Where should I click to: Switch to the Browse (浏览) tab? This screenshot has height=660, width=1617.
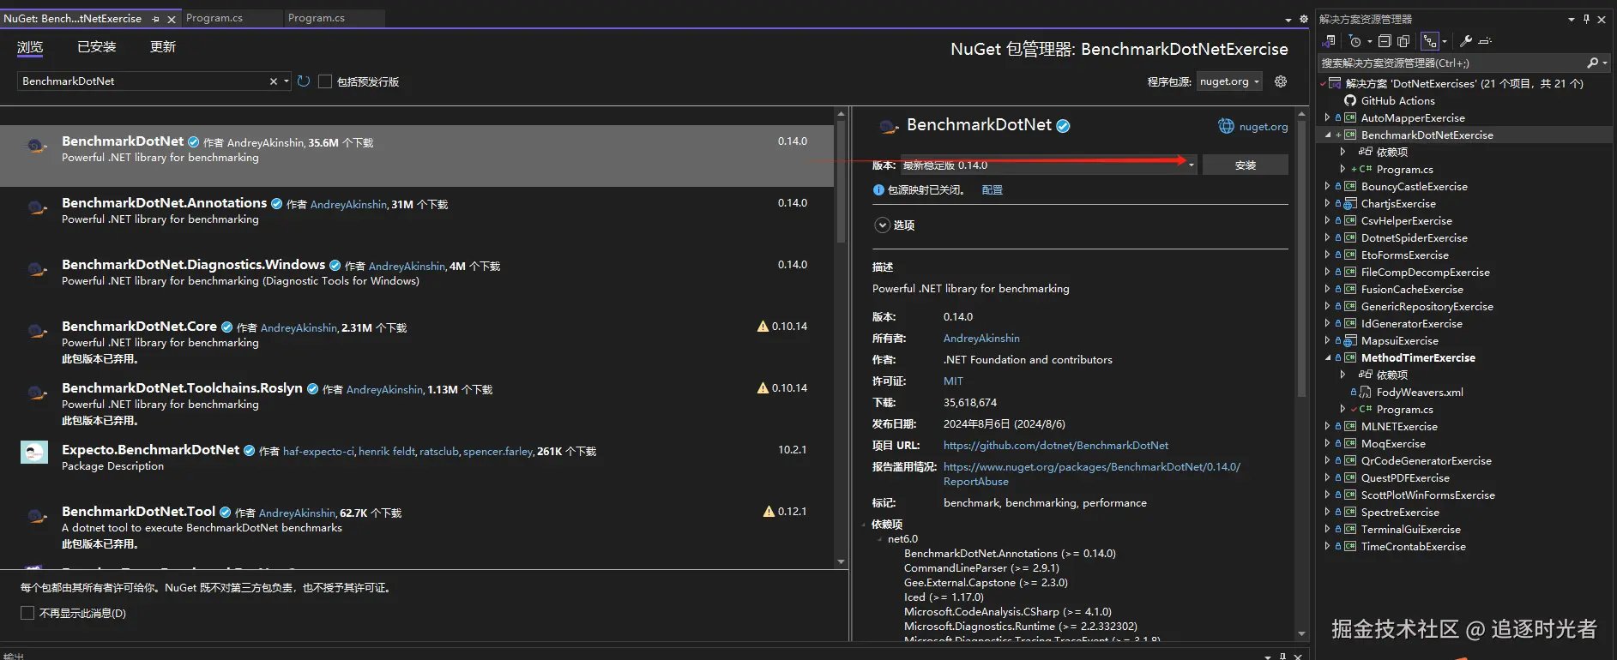(30, 47)
